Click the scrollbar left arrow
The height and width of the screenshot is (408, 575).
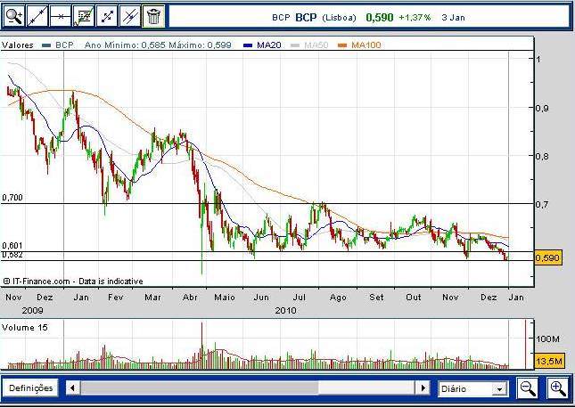tap(72, 388)
